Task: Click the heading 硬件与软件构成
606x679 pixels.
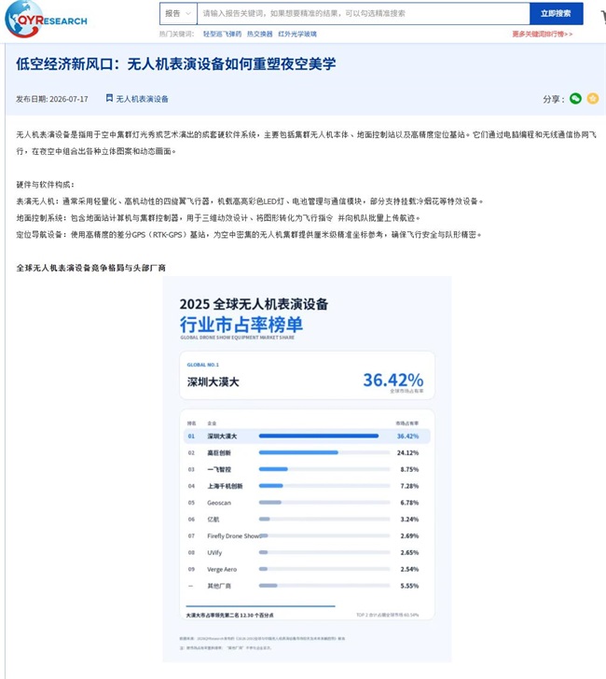Action: pos(45,185)
